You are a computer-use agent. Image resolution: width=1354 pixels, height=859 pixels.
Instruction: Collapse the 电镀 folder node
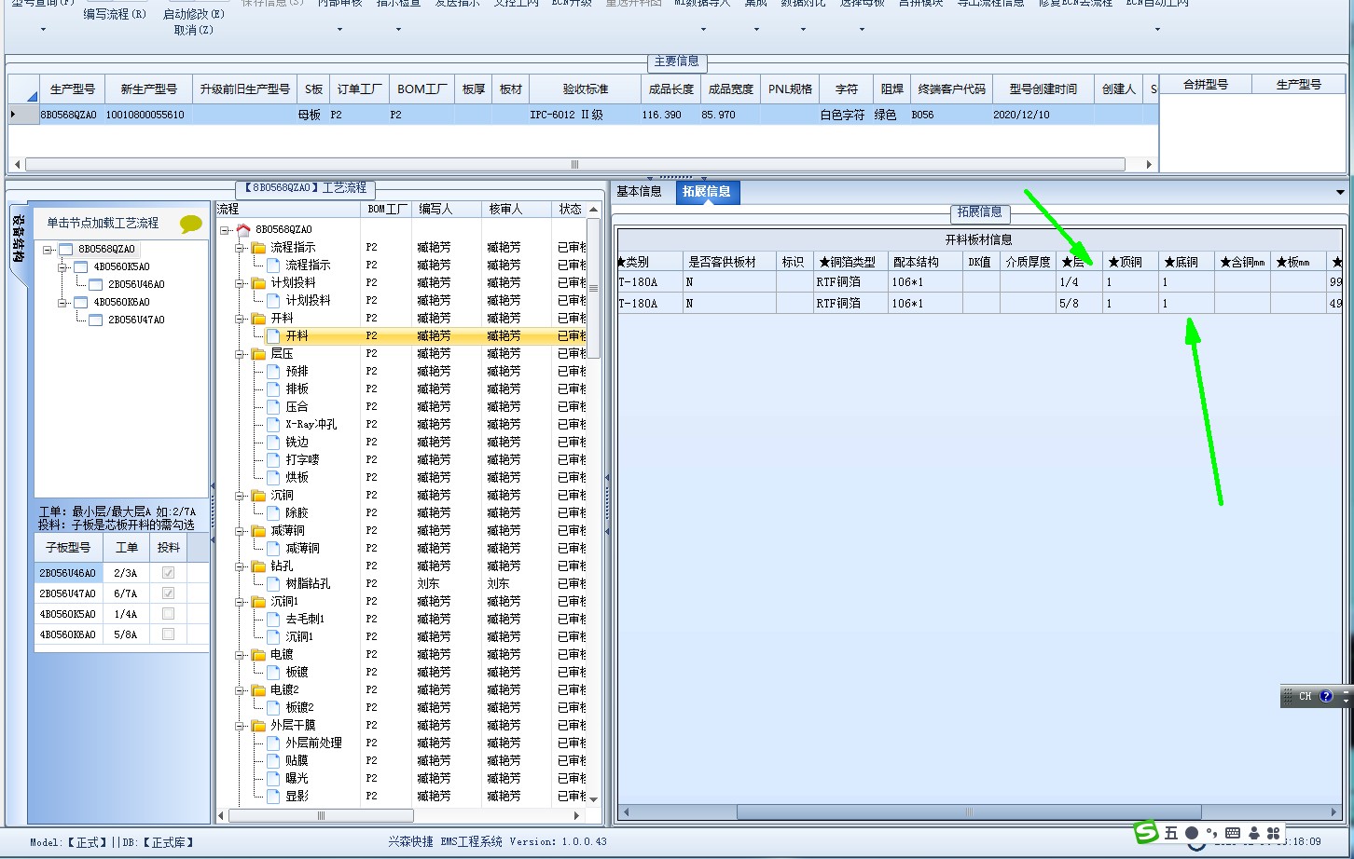coord(240,654)
